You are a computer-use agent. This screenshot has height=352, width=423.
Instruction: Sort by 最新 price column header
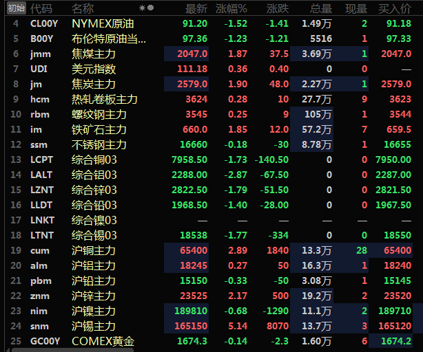(196, 8)
